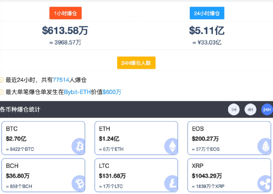Click the Bitcoin Cash icon in BCH card
This screenshot has width=273, height=194.
pyautogui.click(x=78, y=183)
